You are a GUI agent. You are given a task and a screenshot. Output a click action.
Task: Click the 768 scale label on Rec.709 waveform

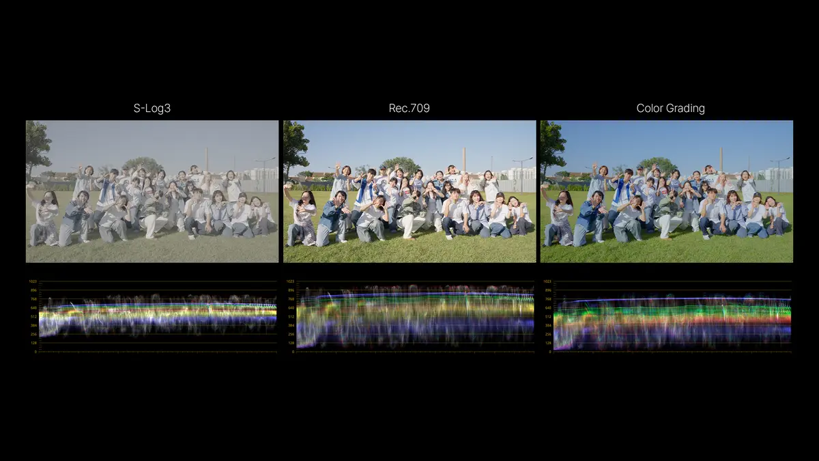(x=290, y=299)
